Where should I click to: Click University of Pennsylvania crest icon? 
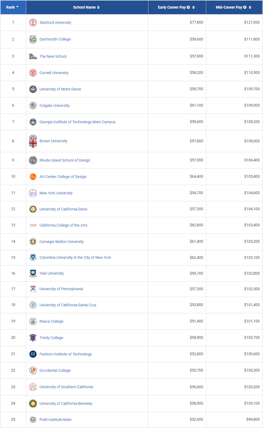pos(33,289)
